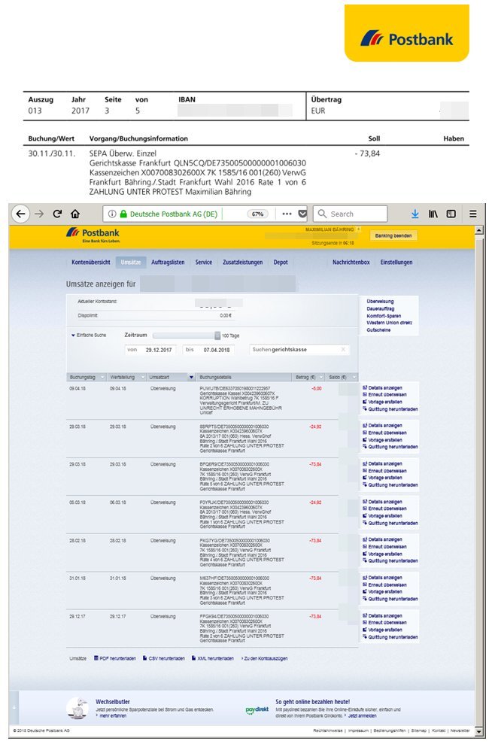Open the Firefox library icon
Image resolution: width=492 pixels, height=747 pixels.
[x=433, y=214]
